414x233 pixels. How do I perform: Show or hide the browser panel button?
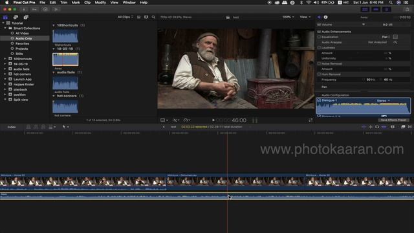(365, 9)
